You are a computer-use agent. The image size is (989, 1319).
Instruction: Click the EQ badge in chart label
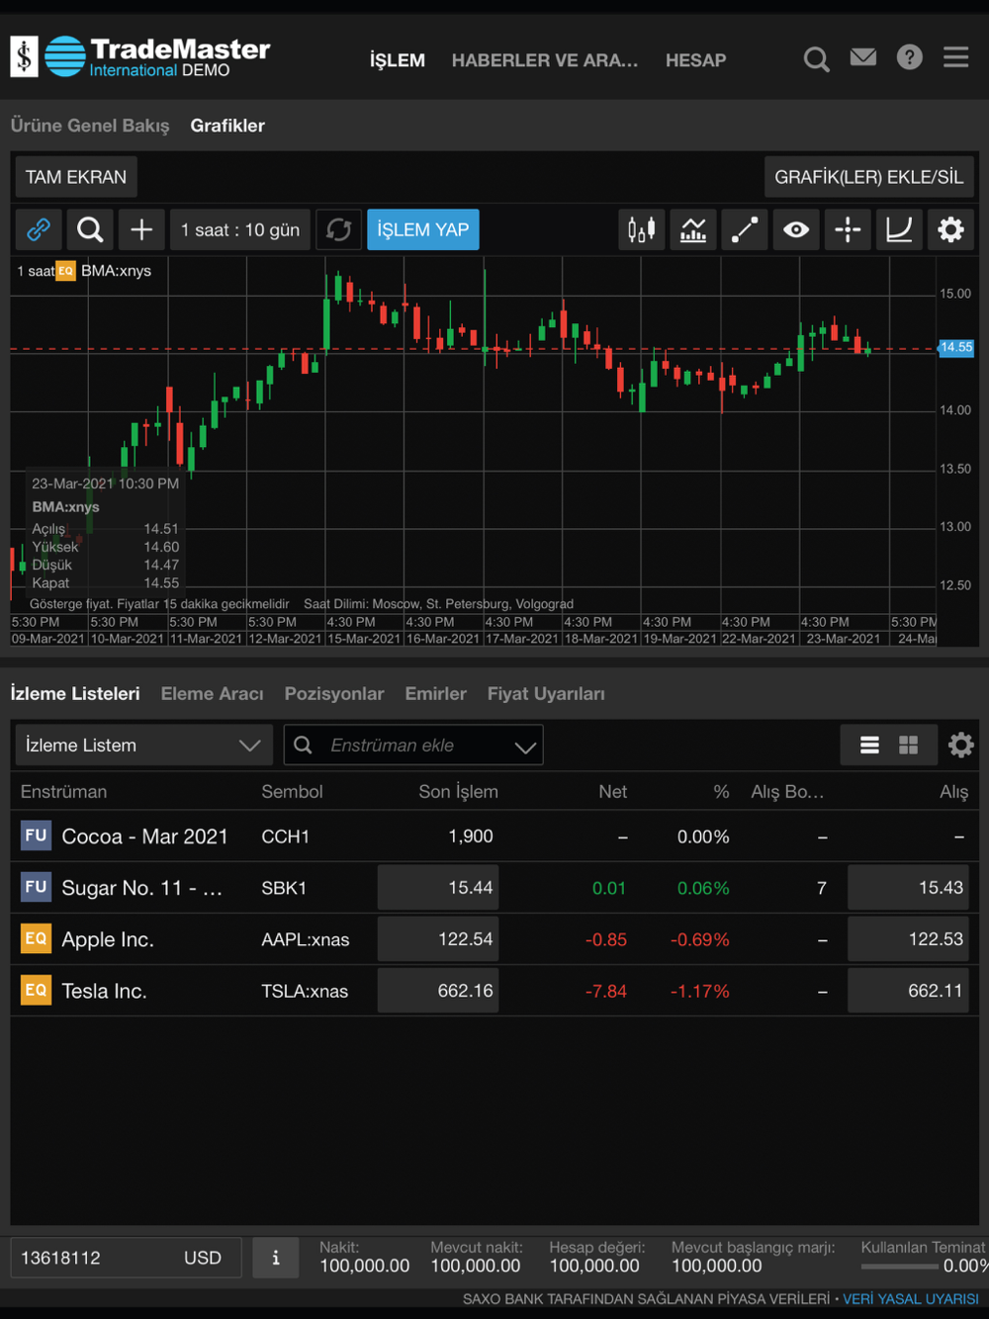(x=65, y=271)
